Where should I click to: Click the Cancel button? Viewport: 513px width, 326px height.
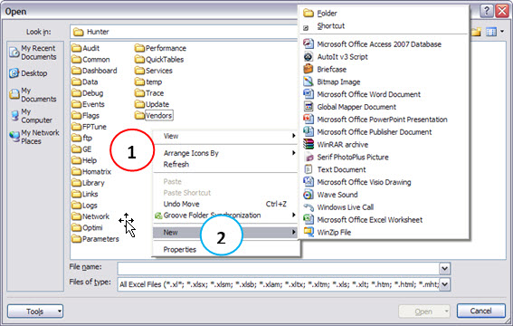(481, 311)
